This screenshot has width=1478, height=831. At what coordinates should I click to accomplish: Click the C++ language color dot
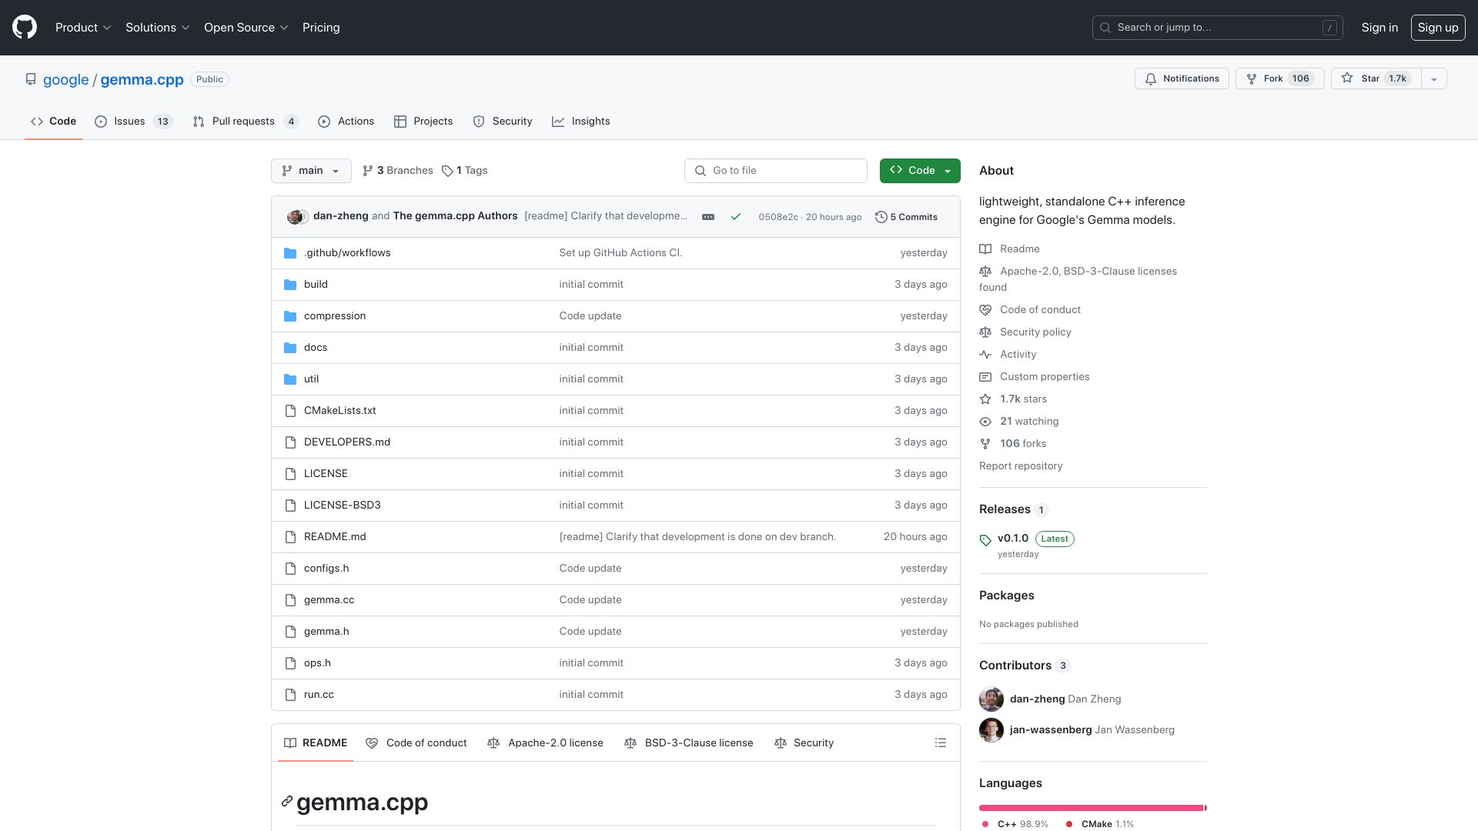tap(985, 824)
